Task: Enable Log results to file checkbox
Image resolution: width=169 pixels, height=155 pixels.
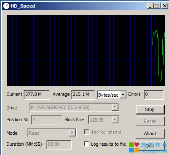Action: (x=86, y=144)
